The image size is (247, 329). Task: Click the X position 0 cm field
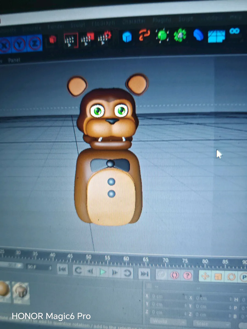(168, 297)
